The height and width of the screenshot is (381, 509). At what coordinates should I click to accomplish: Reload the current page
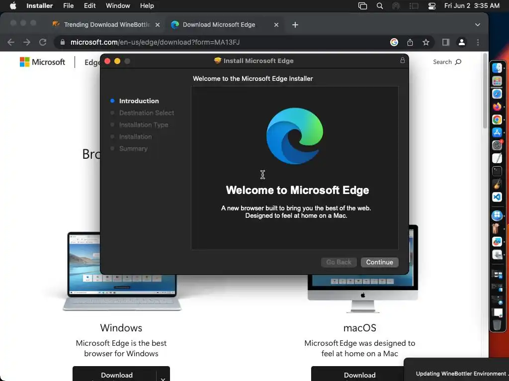[43, 42]
